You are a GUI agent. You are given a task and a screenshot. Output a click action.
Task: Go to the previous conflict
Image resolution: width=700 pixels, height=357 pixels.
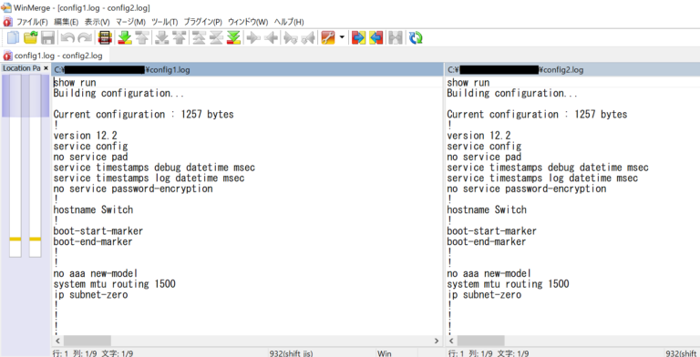click(179, 38)
